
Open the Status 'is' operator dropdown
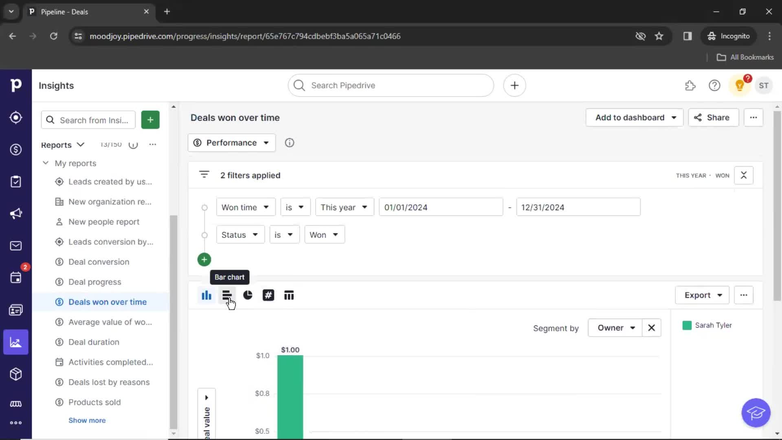click(x=284, y=235)
